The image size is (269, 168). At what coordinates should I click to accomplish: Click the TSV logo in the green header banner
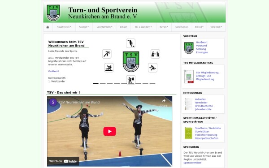(53, 13)
